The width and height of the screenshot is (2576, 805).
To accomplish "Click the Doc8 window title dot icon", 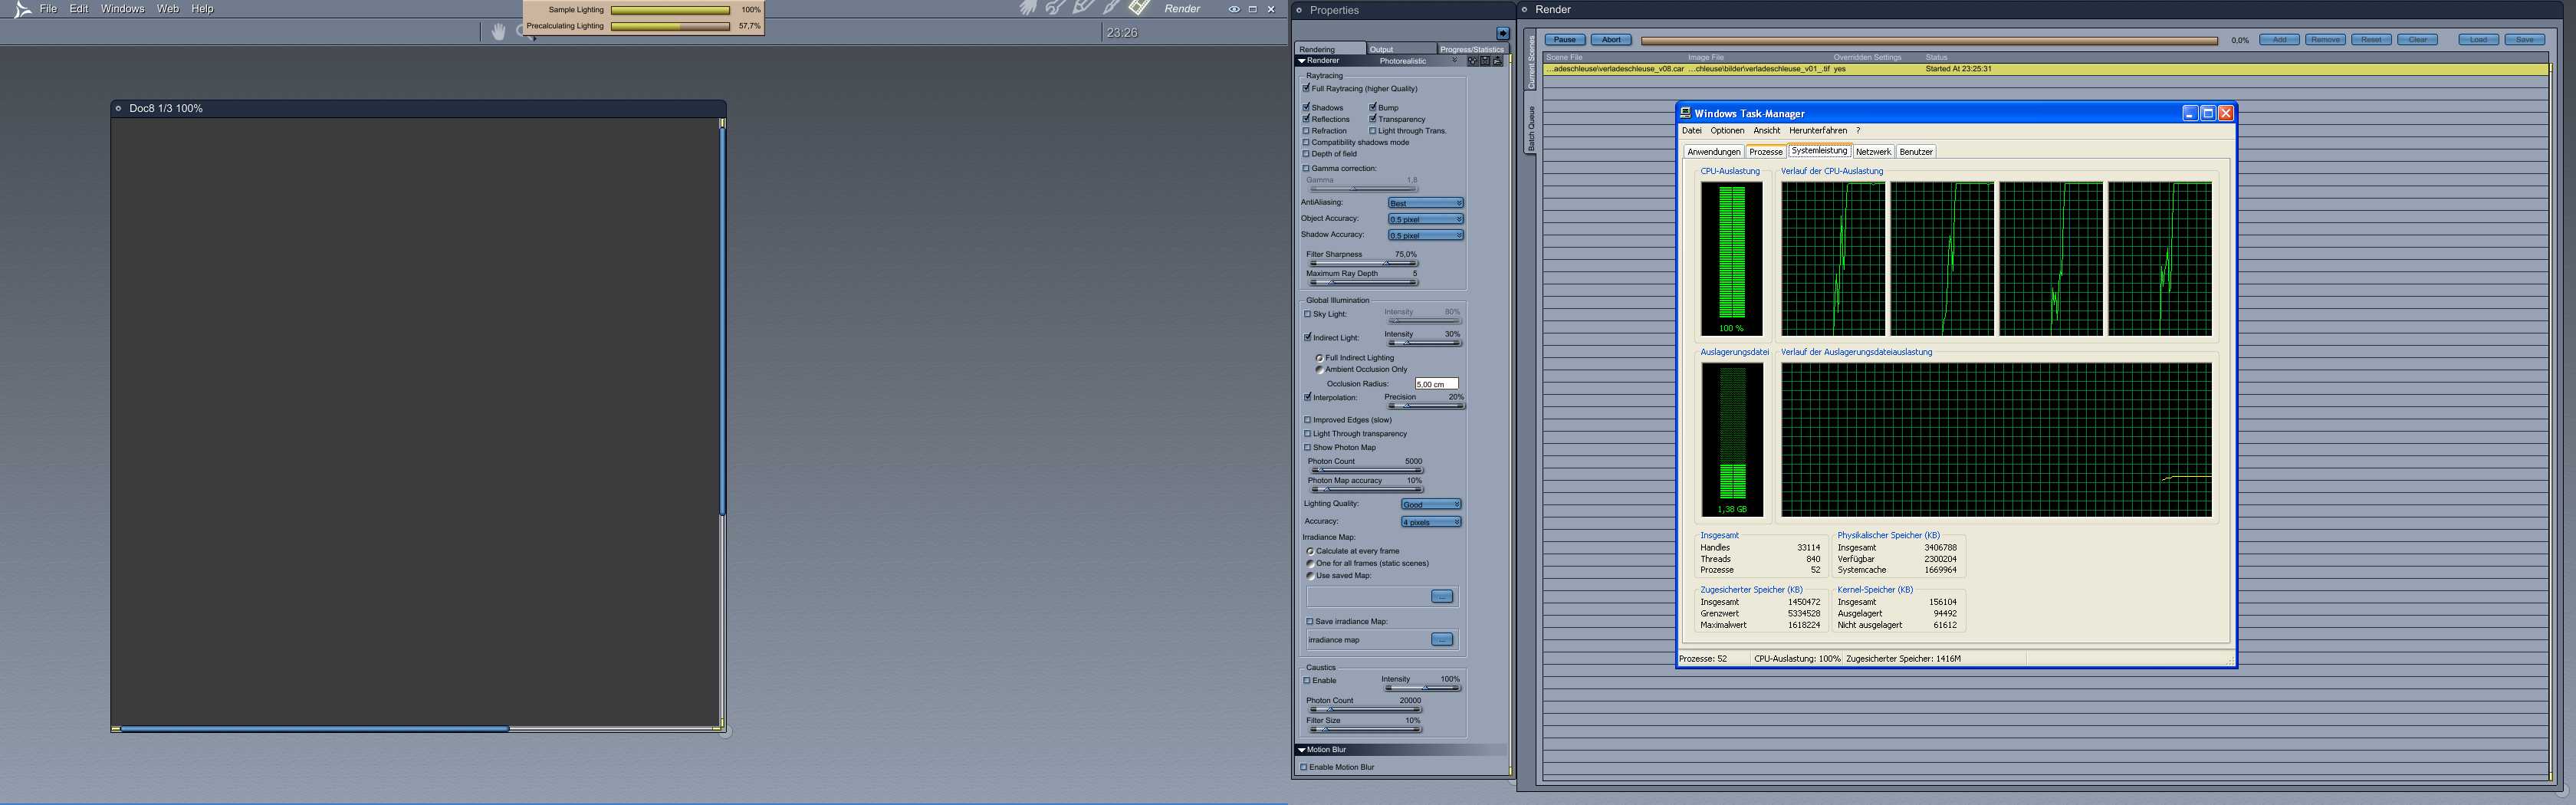I will point(118,108).
